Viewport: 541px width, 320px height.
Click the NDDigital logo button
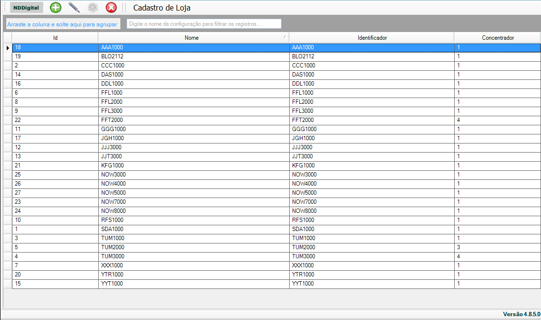[x=26, y=8]
